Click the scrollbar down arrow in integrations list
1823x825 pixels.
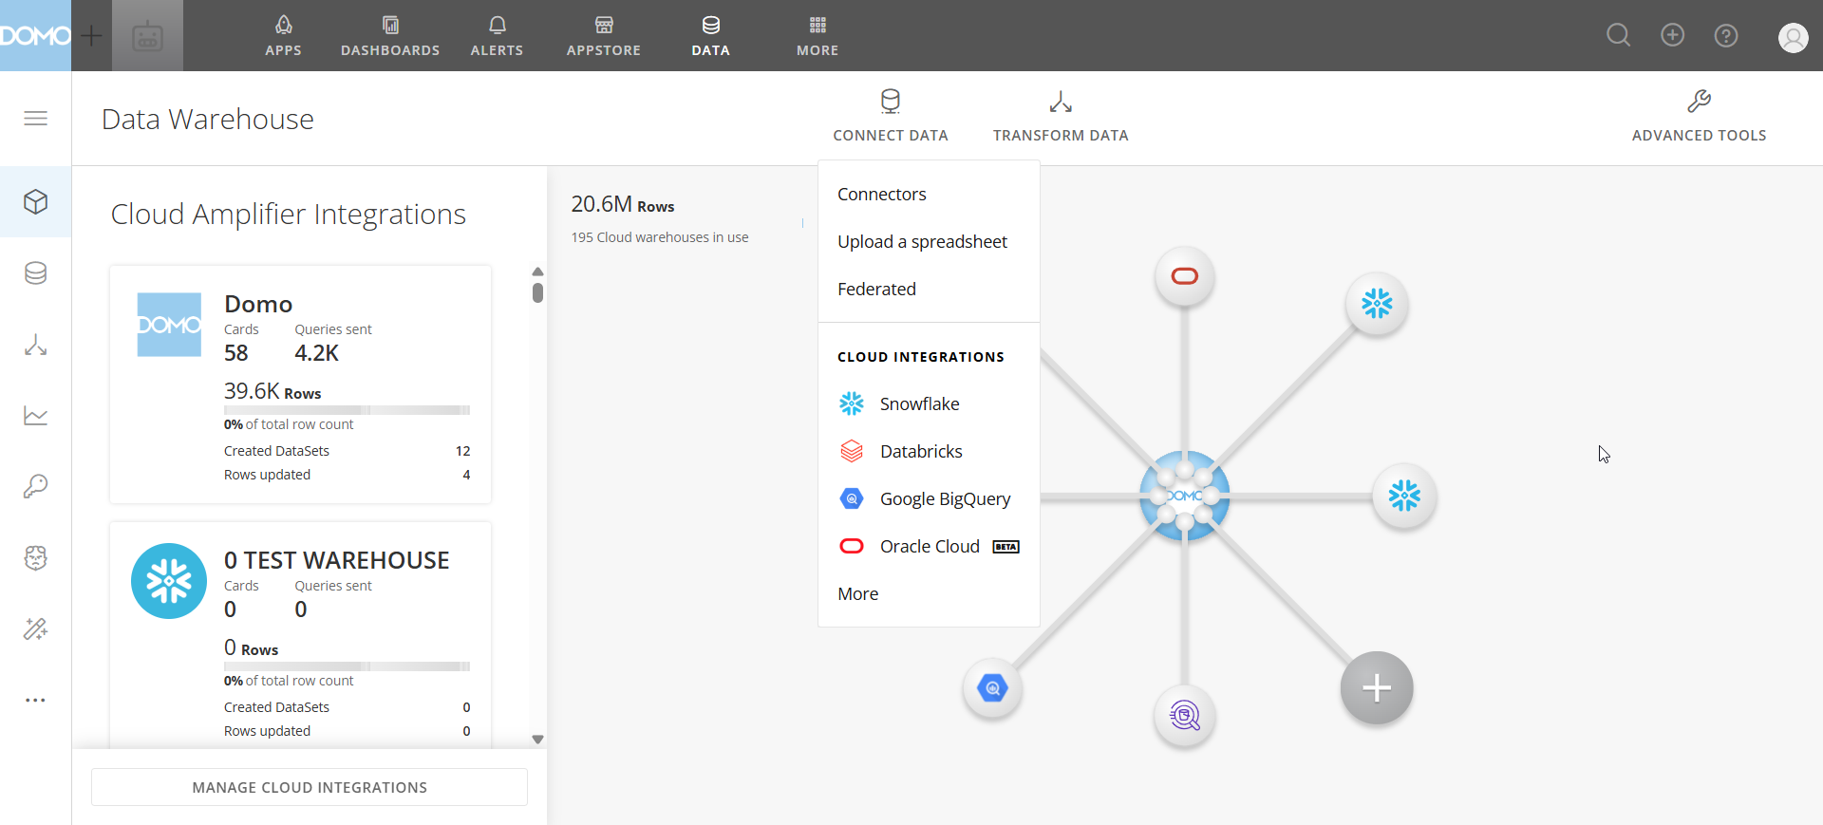(537, 740)
